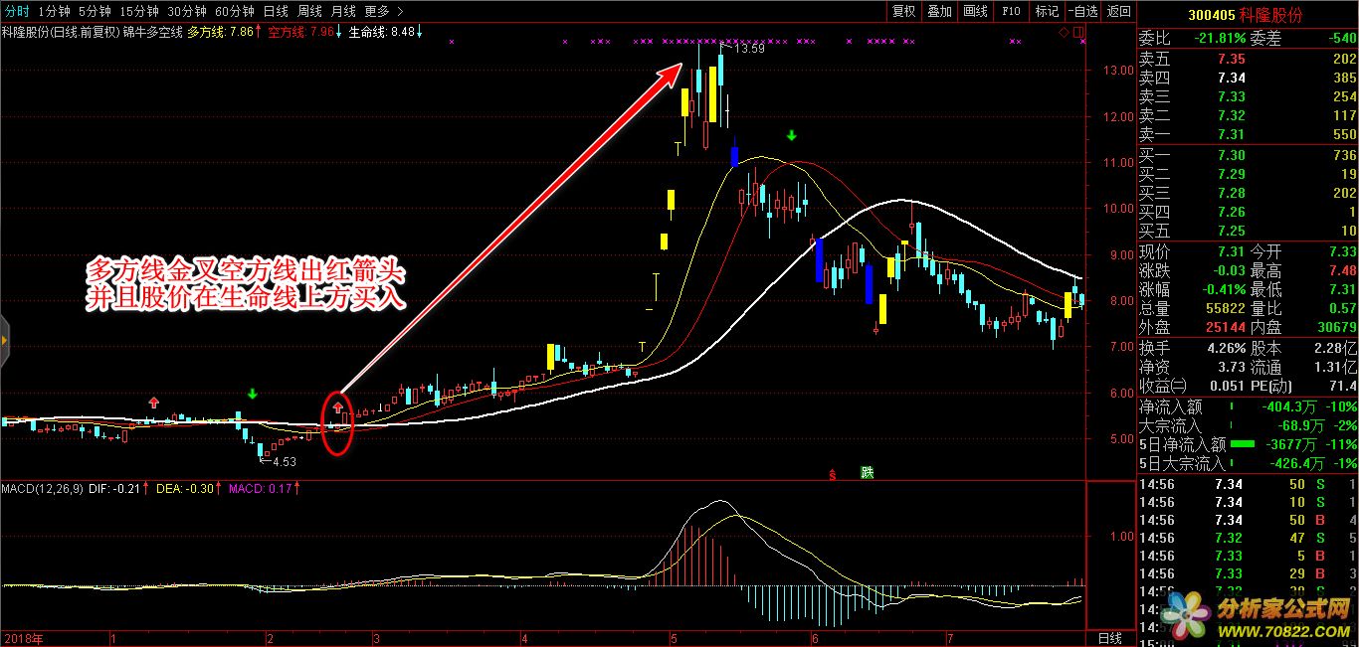Image resolution: width=1359 pixels, height=647 pixels.
Task: Select the 买五 7.25 bid row
Action: click(x=1248, y=231)
